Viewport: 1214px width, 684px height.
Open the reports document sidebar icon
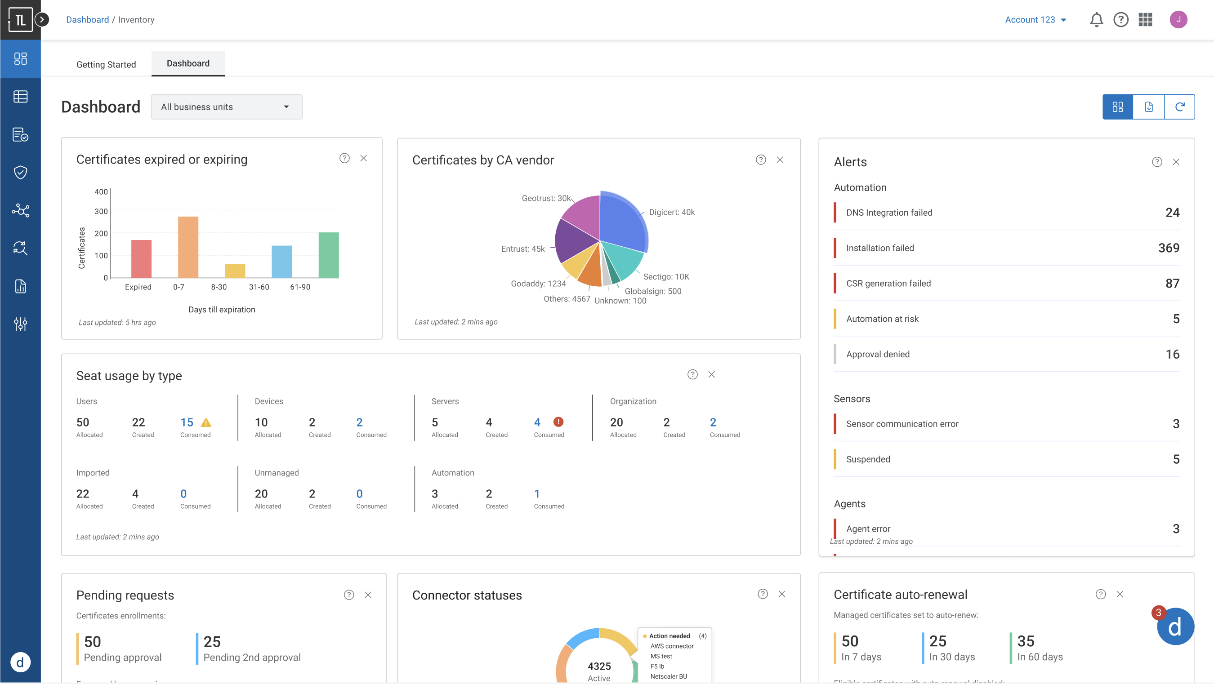[x=20, y=286]
